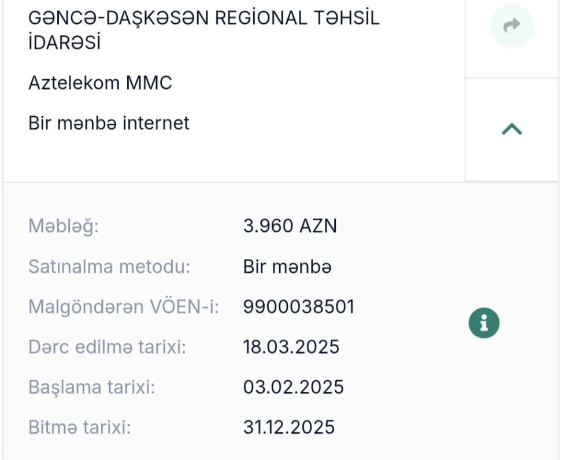Tap the teal information icon beside the VÖEN row
The image size is (578, 460).
click(x=484, y=322)
